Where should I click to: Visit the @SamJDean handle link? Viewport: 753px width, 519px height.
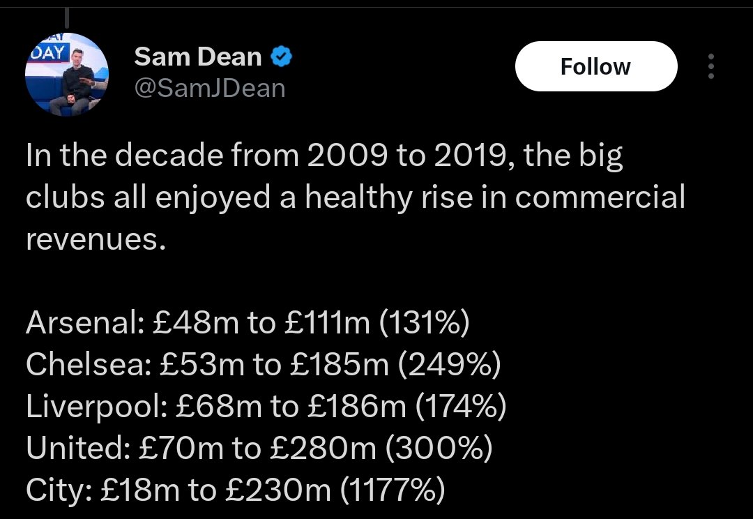point(210,89)
